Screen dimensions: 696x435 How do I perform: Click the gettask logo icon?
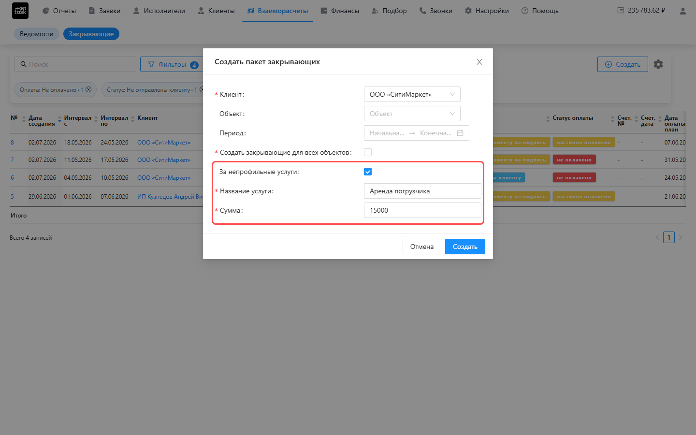20,11
